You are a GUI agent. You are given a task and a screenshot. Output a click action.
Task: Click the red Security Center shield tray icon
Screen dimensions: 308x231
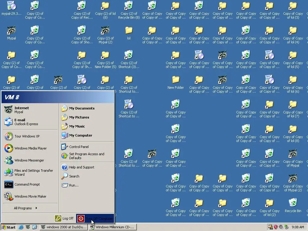point(276,227)
